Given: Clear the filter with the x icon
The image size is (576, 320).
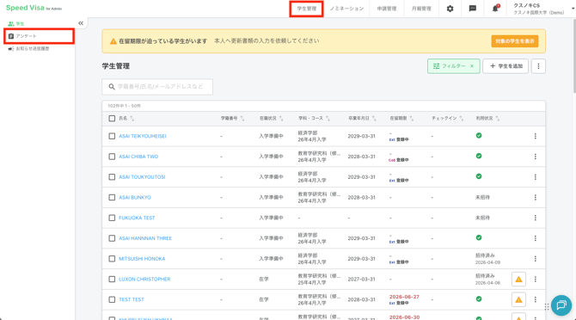Looking at the screenshot, I should coord(472,66).
